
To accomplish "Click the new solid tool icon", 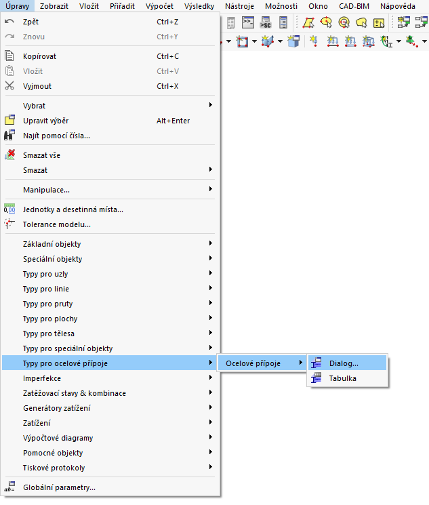I will (268, 41).
